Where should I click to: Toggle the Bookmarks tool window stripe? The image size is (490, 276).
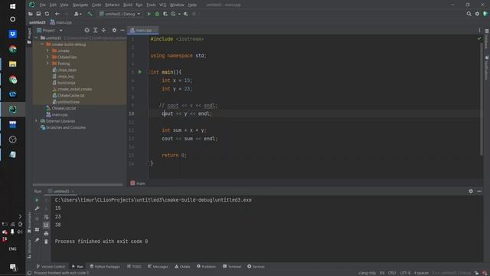29,222
